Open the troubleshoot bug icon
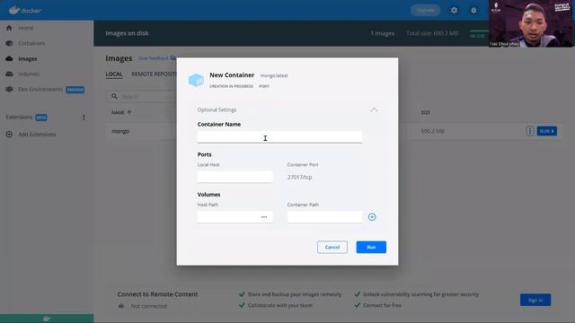This screenshot has height=323, width=575. (473, 10)
